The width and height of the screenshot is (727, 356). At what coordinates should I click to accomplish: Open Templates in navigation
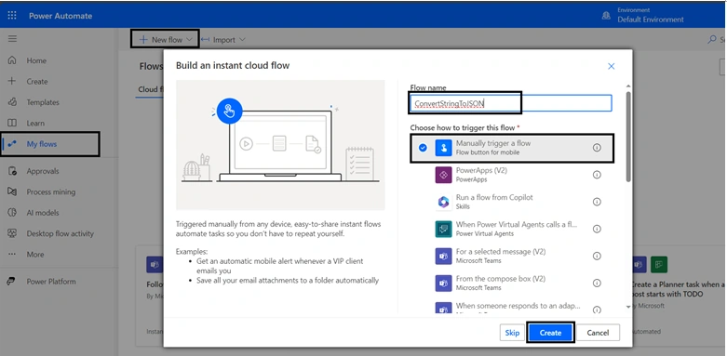tap(43, 102)
